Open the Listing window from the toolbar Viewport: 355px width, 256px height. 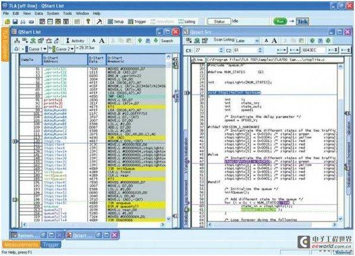[x=187, y=21]
